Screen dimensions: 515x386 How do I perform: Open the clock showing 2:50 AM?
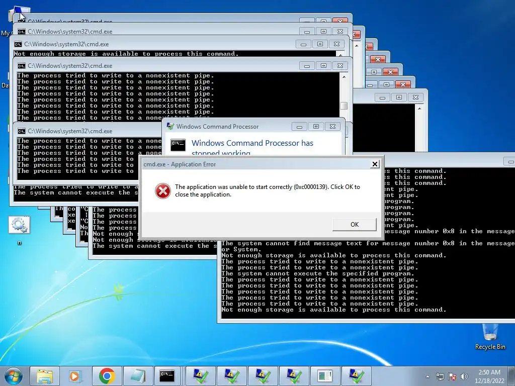(x=489, y=376)
